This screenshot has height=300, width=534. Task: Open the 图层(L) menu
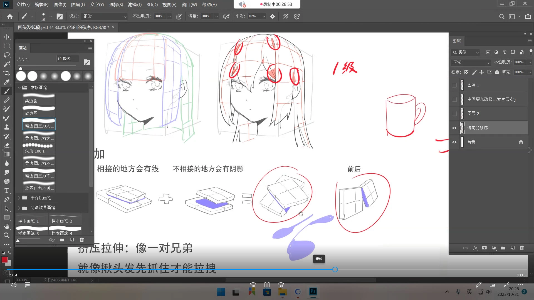tap(78, 5)
